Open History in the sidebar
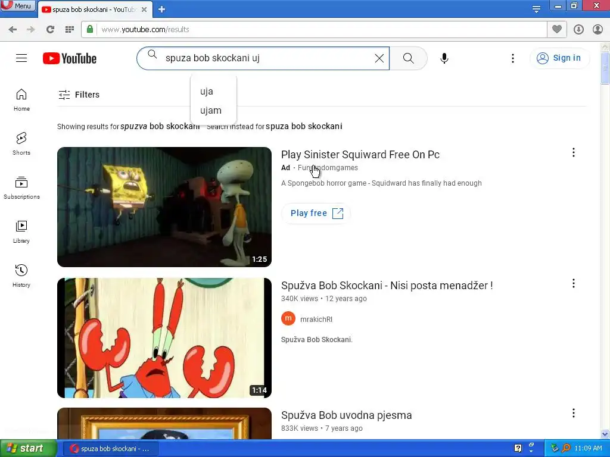Image resolution: width=610 pixels, height=457 pixels. click(21, 276)
